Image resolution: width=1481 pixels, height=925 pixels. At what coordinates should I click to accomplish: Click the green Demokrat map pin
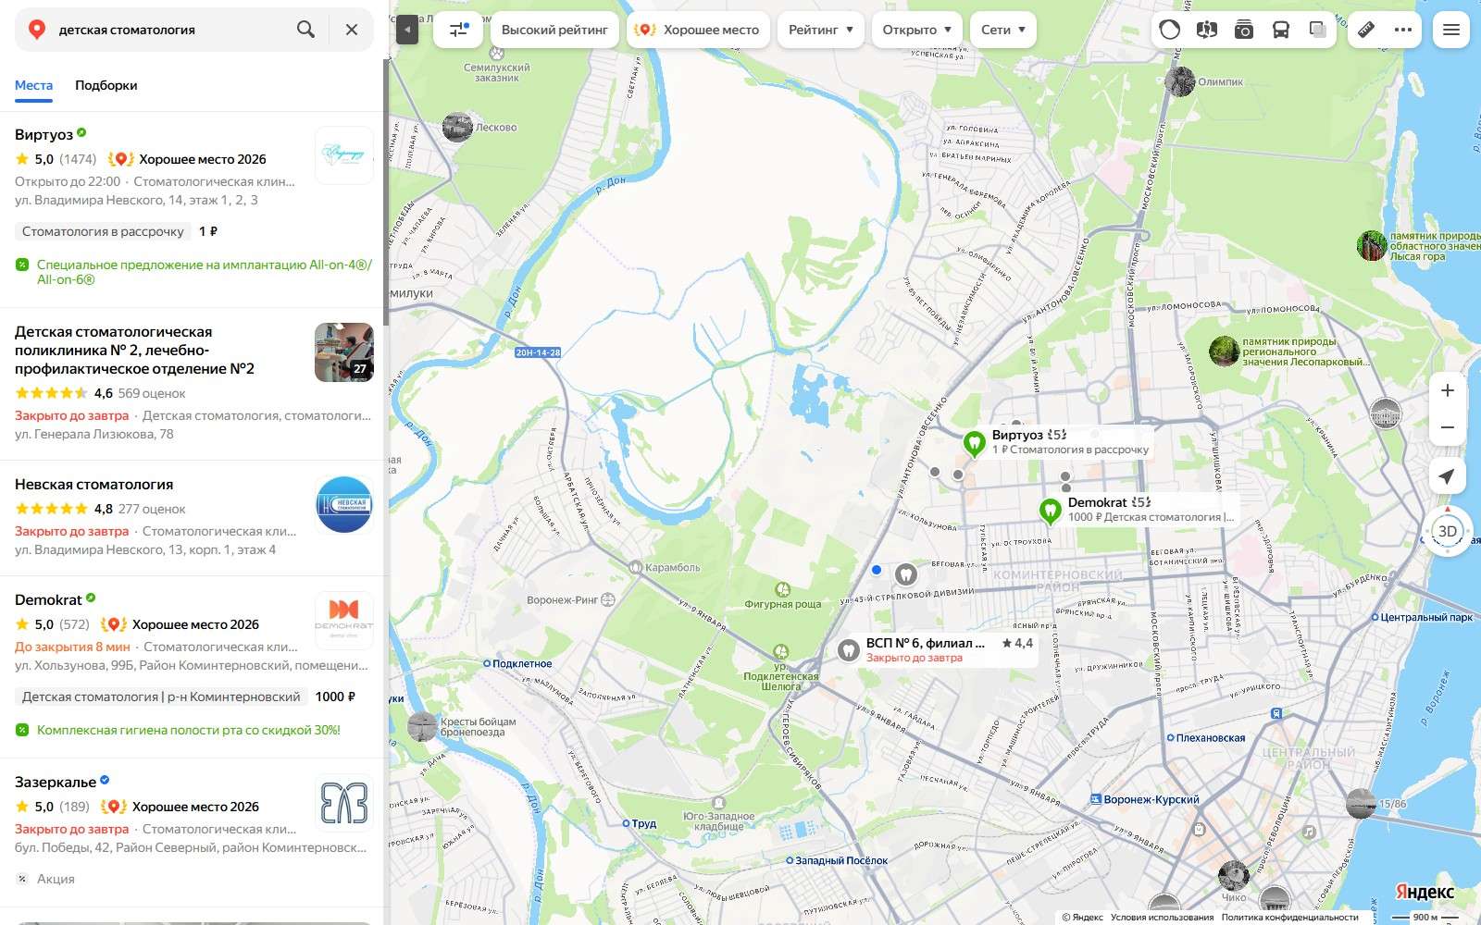click(1050, 512)
